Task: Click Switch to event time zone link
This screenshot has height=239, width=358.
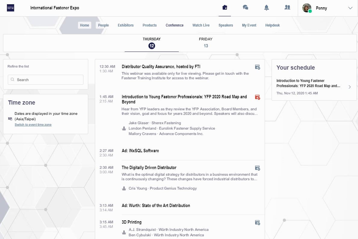Action: point(33,124)
